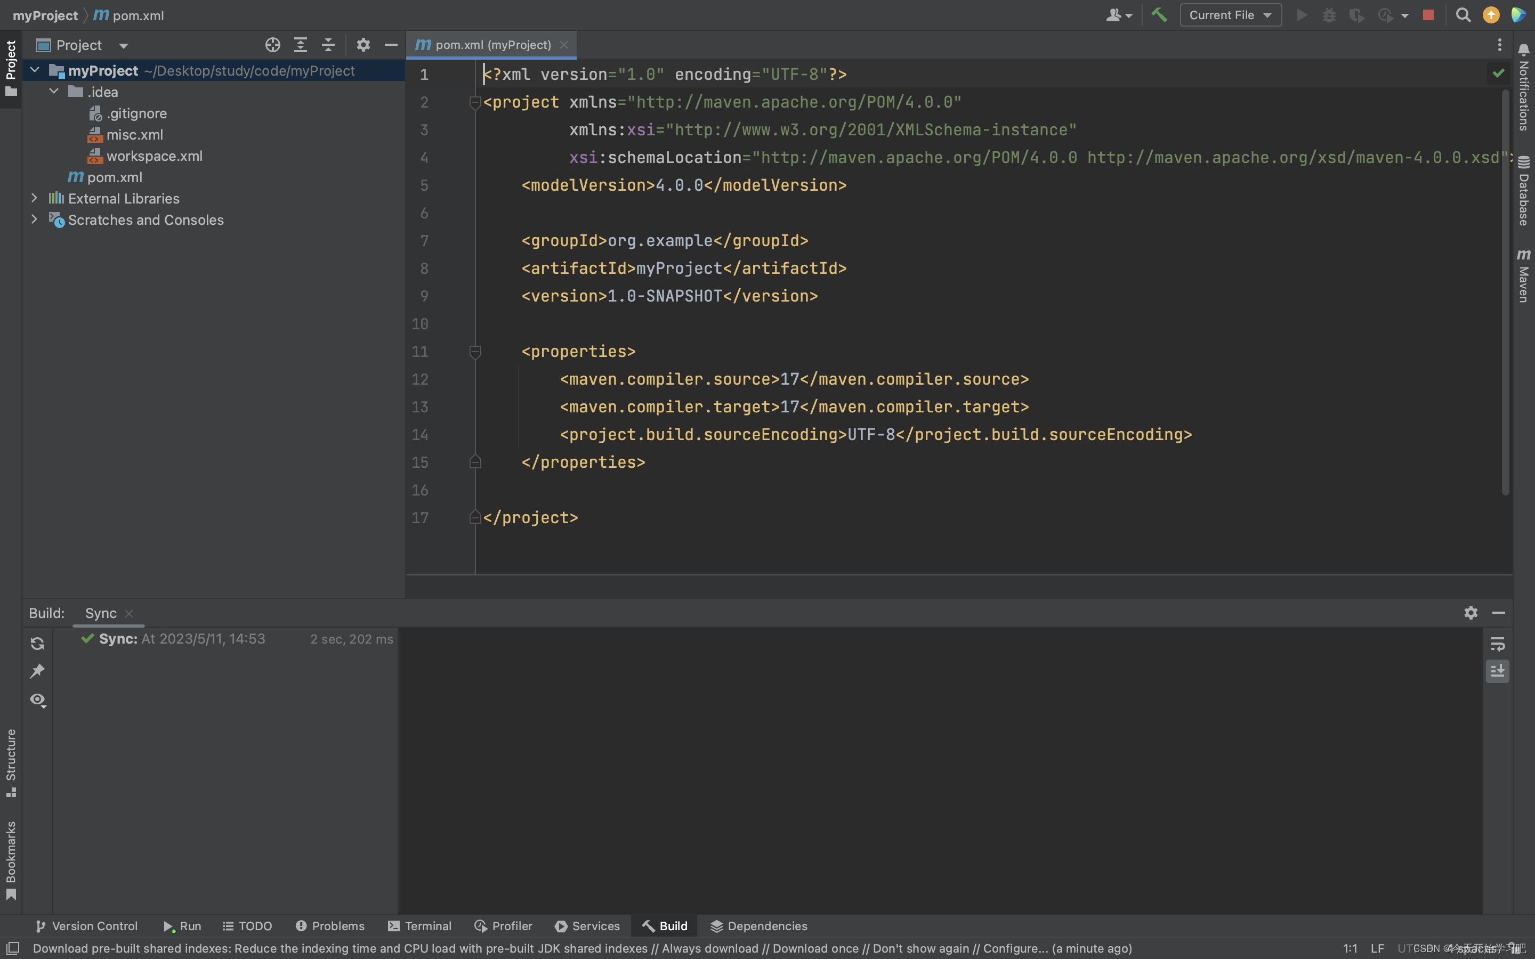Screen dimensions: 1535x959
Task: Click the editor vertical scrollbar
Action: 1506,292
